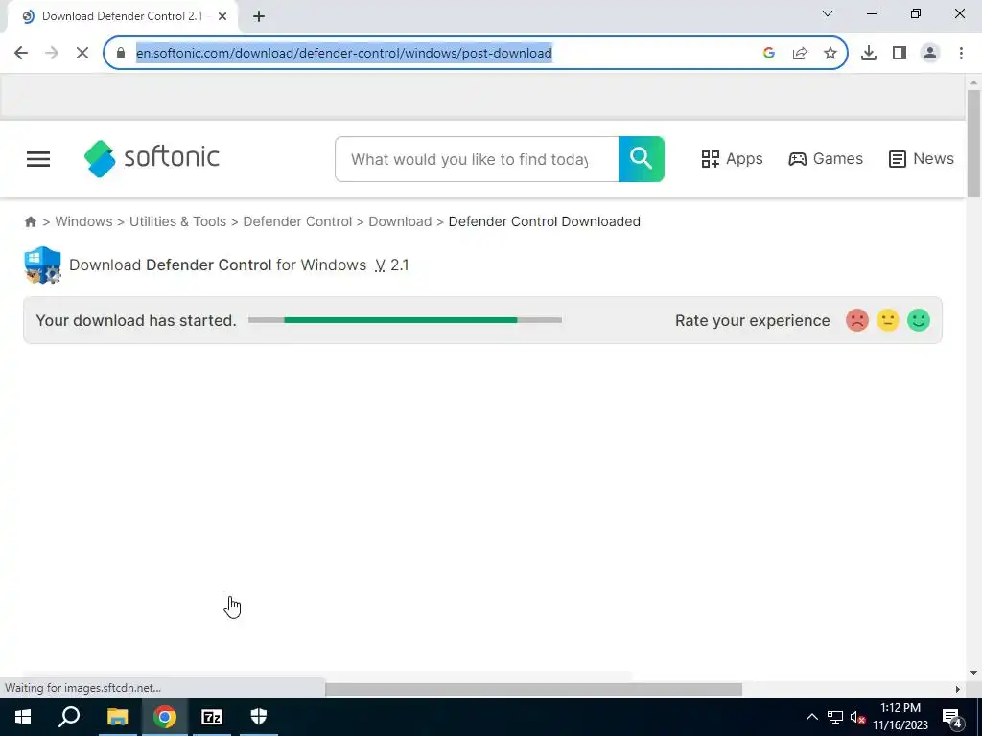982x736 pixels.
Task: Stop loading the page
Action: click(x=82, y=54)
